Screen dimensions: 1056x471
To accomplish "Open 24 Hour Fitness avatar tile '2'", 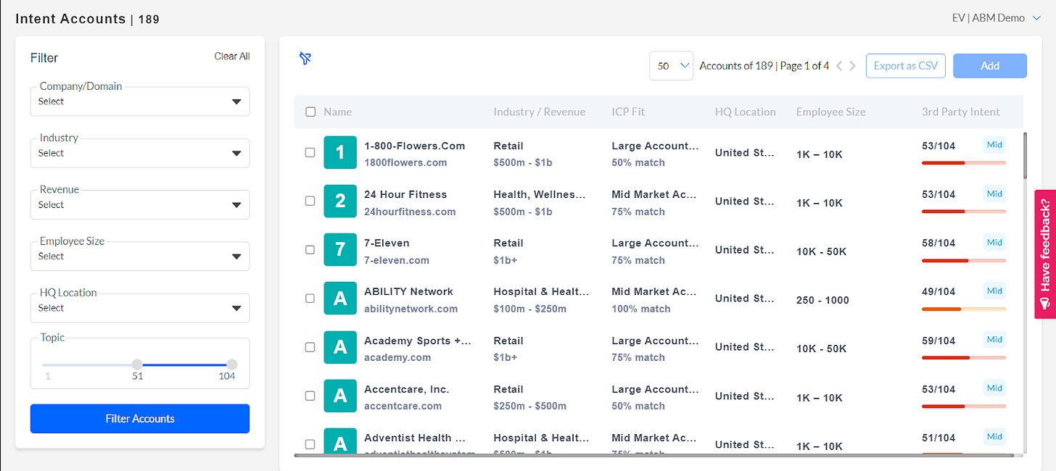I will [340, 201].
